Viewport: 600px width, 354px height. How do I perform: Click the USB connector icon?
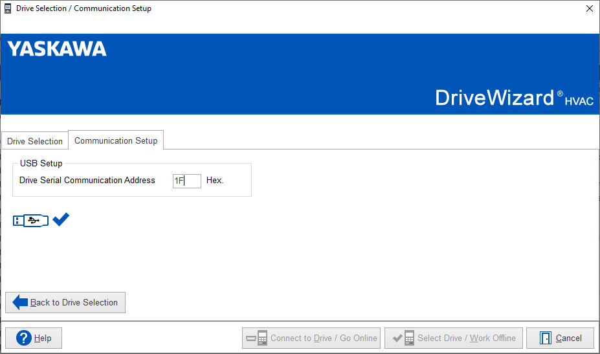pos(30,221)
